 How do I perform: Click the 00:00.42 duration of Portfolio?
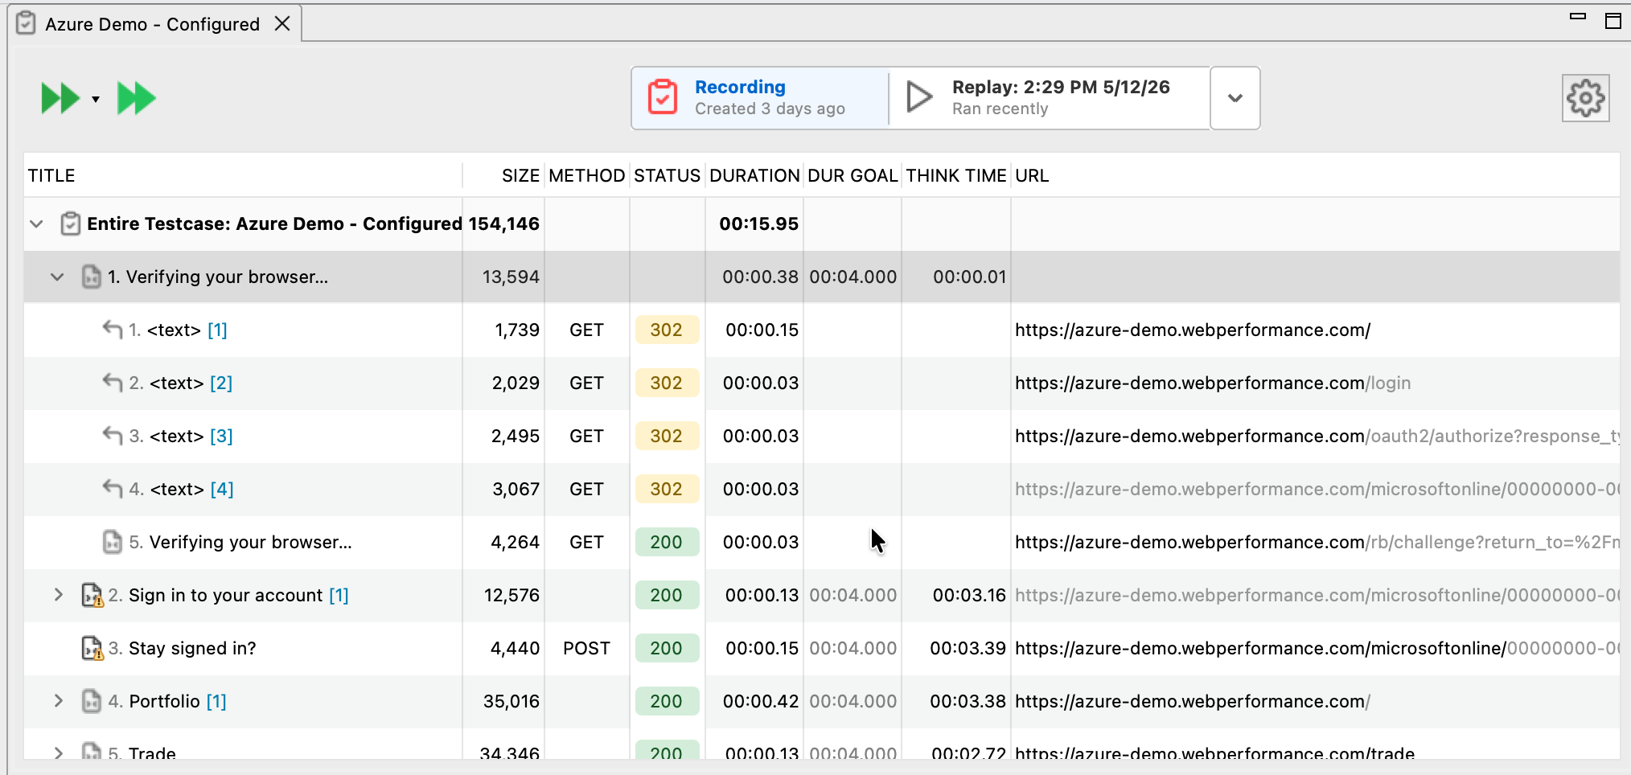[761, 702]
